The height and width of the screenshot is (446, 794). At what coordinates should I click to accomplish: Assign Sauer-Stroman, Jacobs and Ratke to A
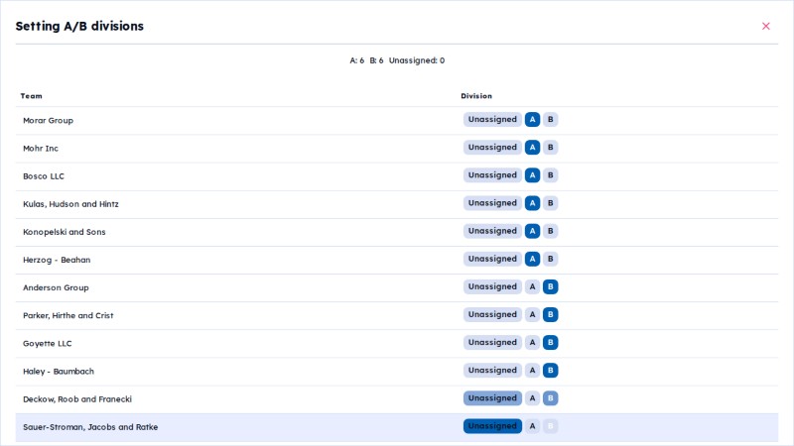pos(532,426)
